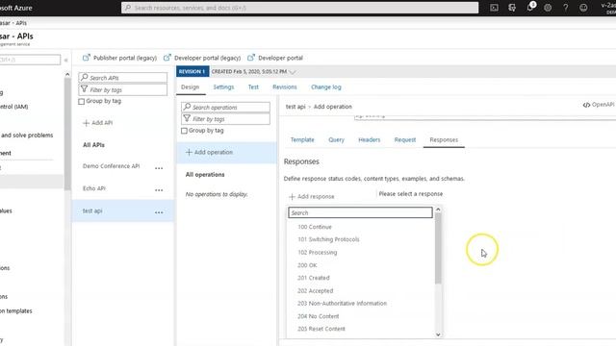Image resolution: width=616 pixels, height=346 pixels.
Task: Open Cloud Shell from the top bar
Action: (494, 8)
